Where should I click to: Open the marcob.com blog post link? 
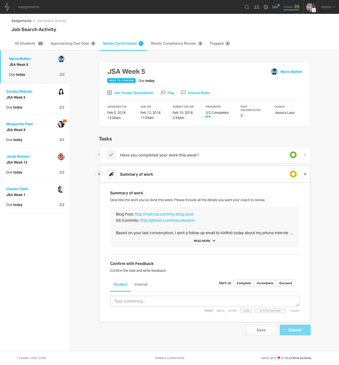click(164, 214)
